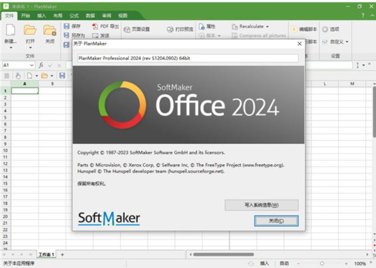Switch to the 开始 ribbon tab

coord(26,16)
